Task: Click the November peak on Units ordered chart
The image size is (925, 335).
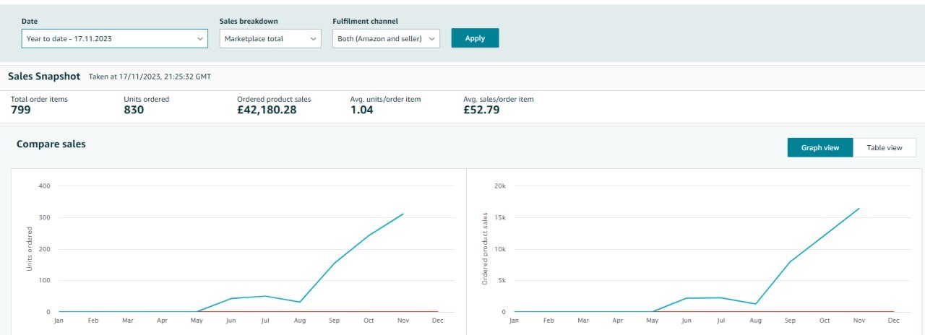Action: click(x=403, y=214)
